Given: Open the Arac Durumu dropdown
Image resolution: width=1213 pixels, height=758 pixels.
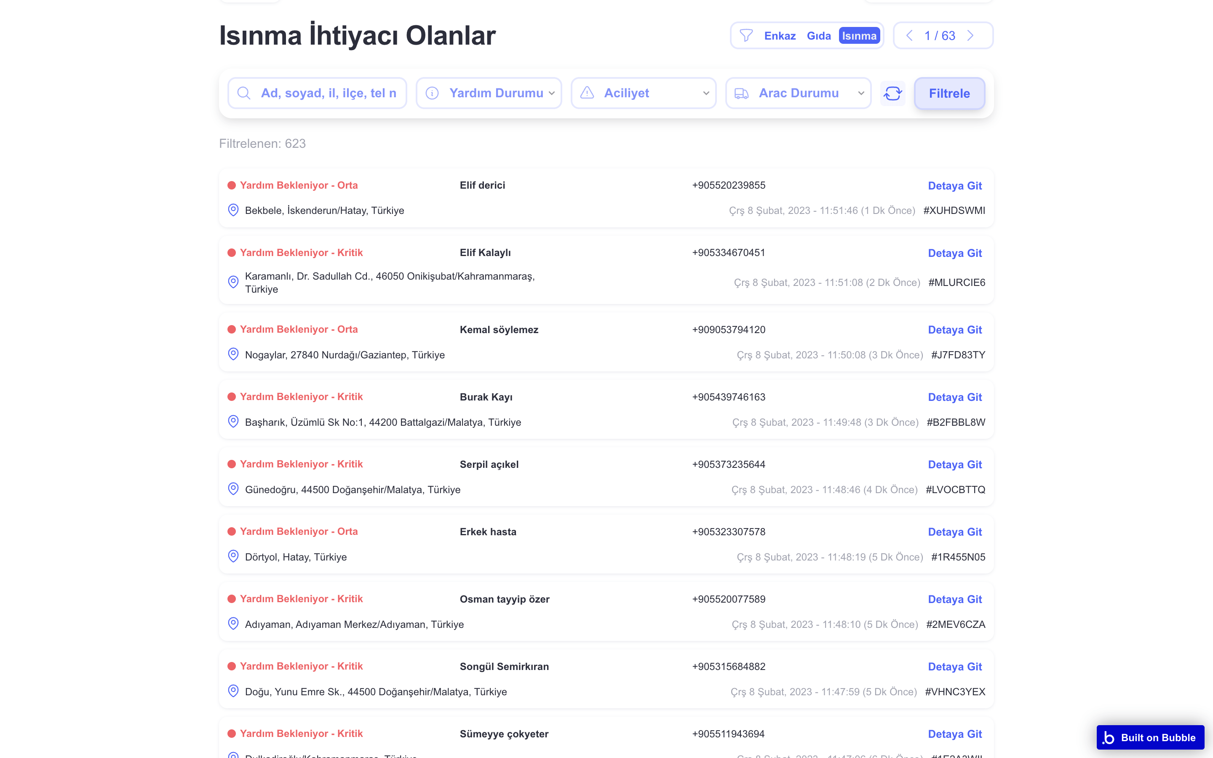Looking at the screenshot, I should [799, 93].
